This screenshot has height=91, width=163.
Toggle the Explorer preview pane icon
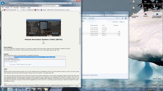[x=122, y=18]
